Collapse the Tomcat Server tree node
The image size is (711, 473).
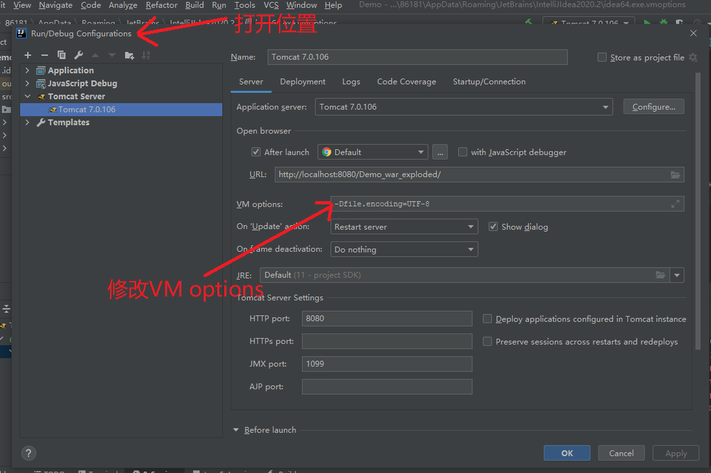pyautogui.click(x=27, y=96)
